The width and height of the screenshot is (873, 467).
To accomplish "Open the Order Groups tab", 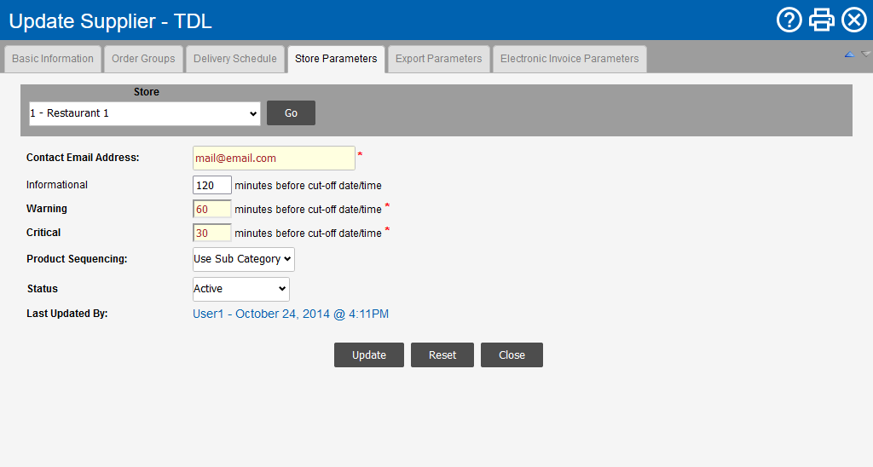I will click(143, 59).
